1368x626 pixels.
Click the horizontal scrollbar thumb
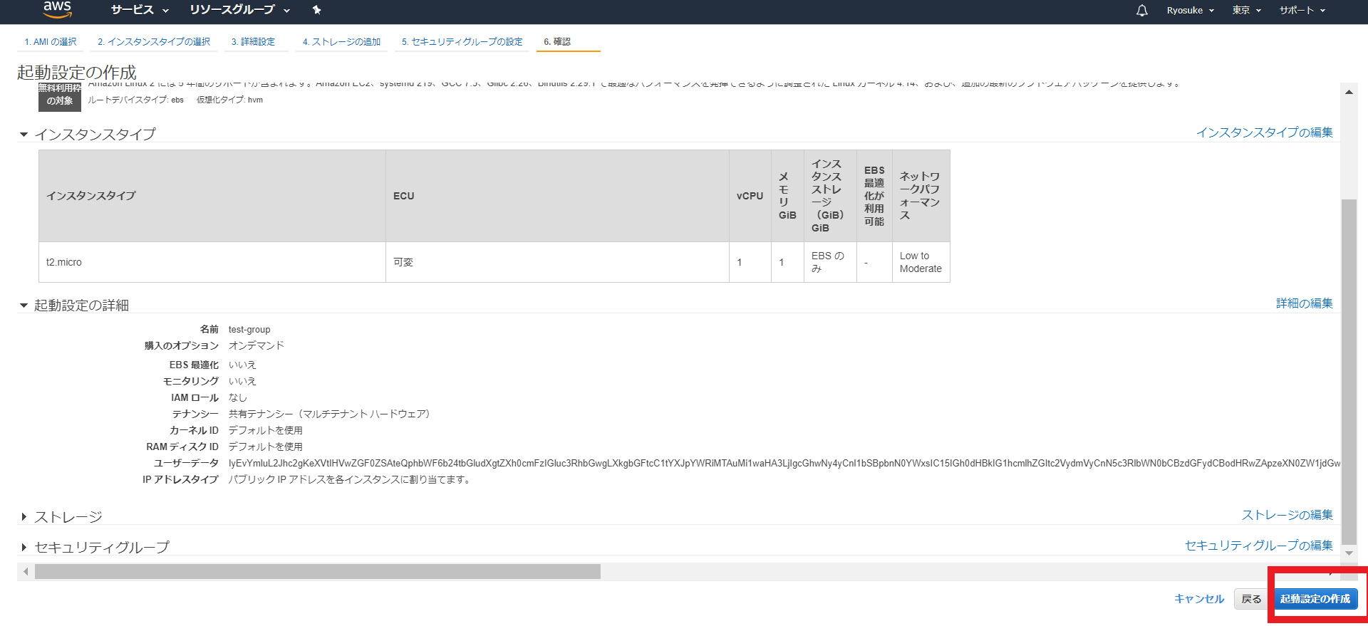point(318,571)
